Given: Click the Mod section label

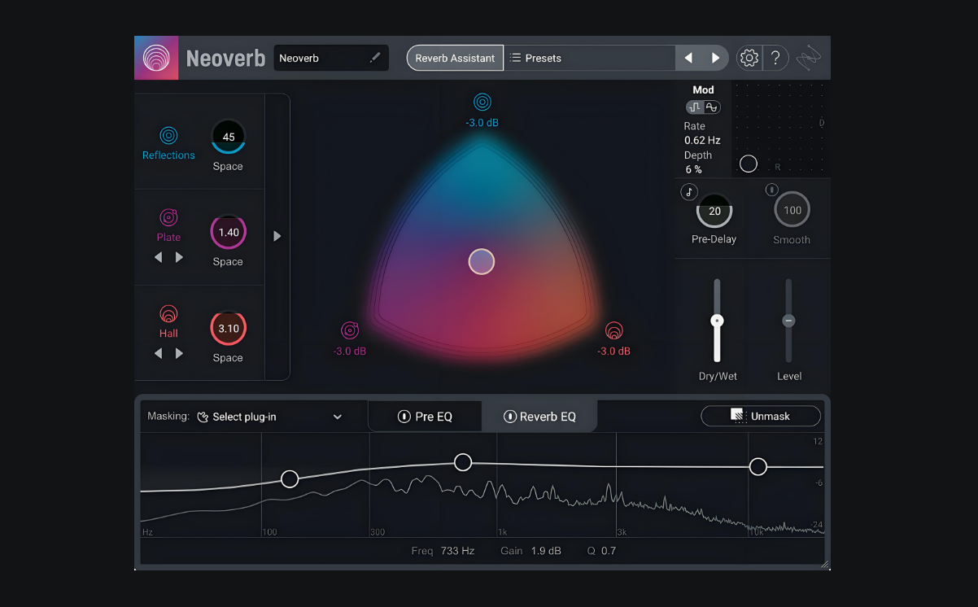Looking at the screenshot, I should pos(703,90).
